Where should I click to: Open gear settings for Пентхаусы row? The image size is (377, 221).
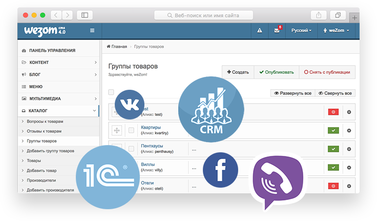click(349, 149)
